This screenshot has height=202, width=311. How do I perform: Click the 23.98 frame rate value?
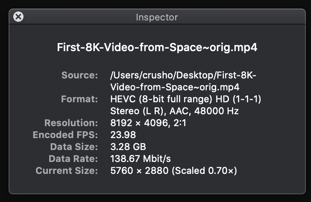click(x=123, y=135)
